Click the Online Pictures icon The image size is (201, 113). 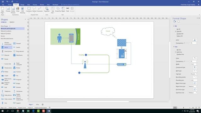(13, 10)
